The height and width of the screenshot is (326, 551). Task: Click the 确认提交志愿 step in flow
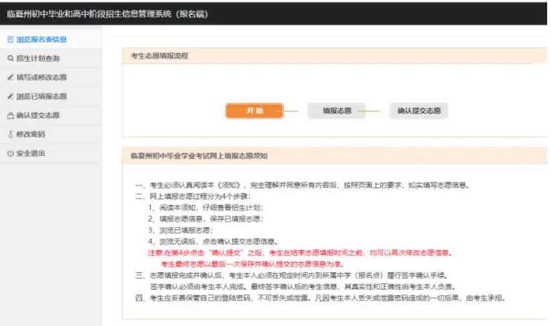pos(418,111)
